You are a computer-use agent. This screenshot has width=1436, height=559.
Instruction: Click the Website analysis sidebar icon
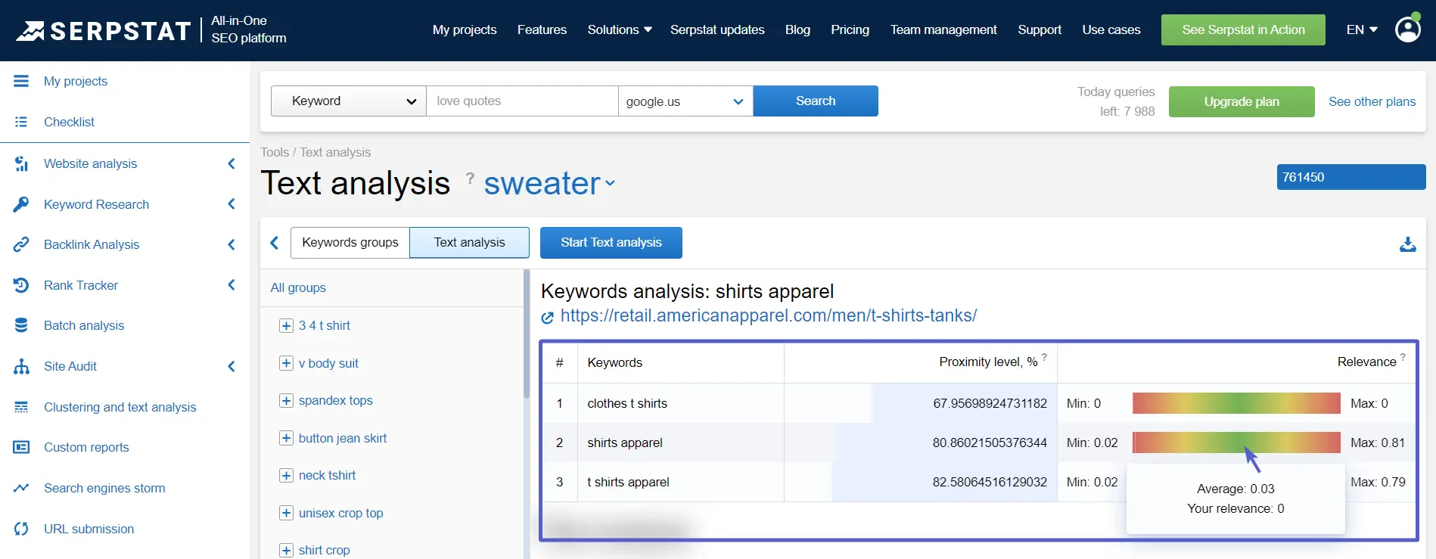point(21,163)
